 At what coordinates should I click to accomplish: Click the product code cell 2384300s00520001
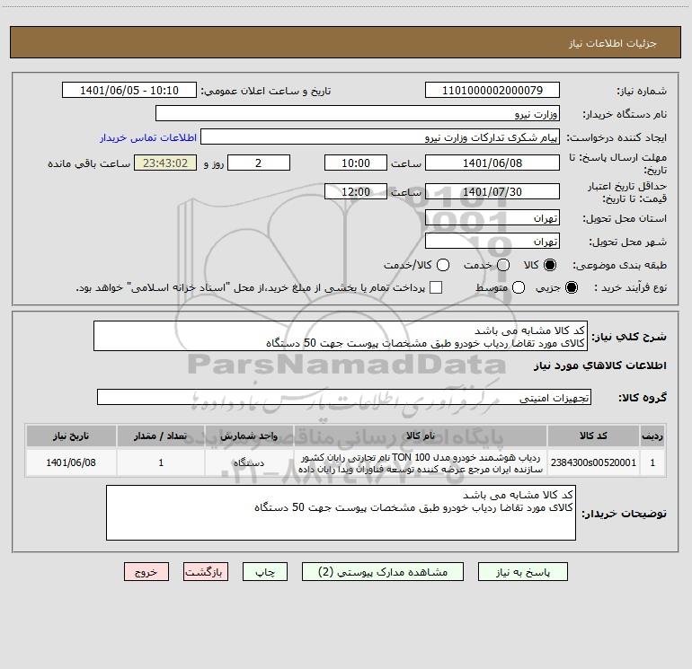[593, 462]
